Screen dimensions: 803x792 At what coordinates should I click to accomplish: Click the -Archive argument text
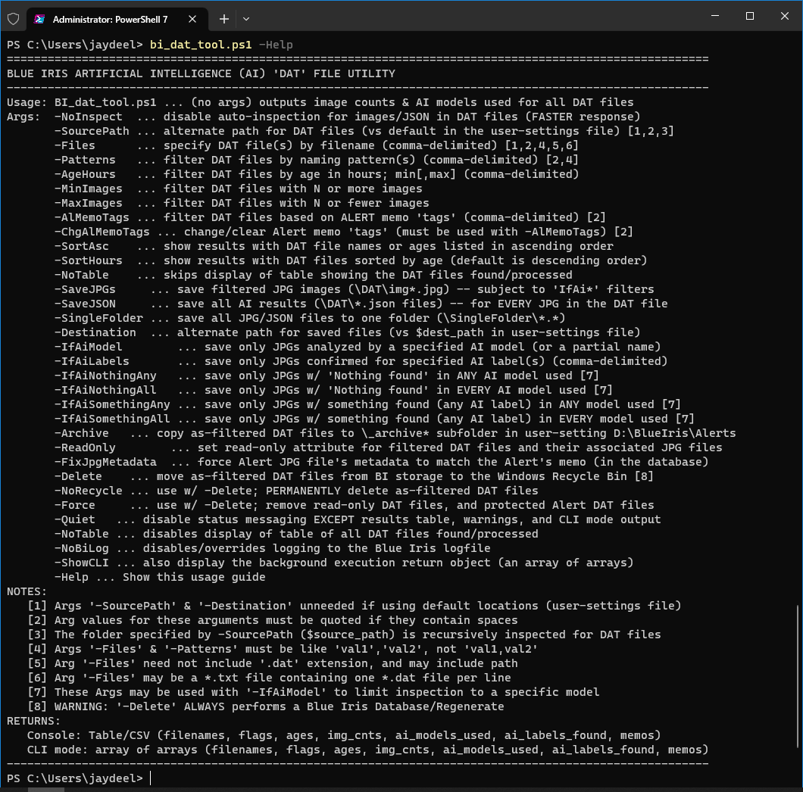[x=81, y=432]
